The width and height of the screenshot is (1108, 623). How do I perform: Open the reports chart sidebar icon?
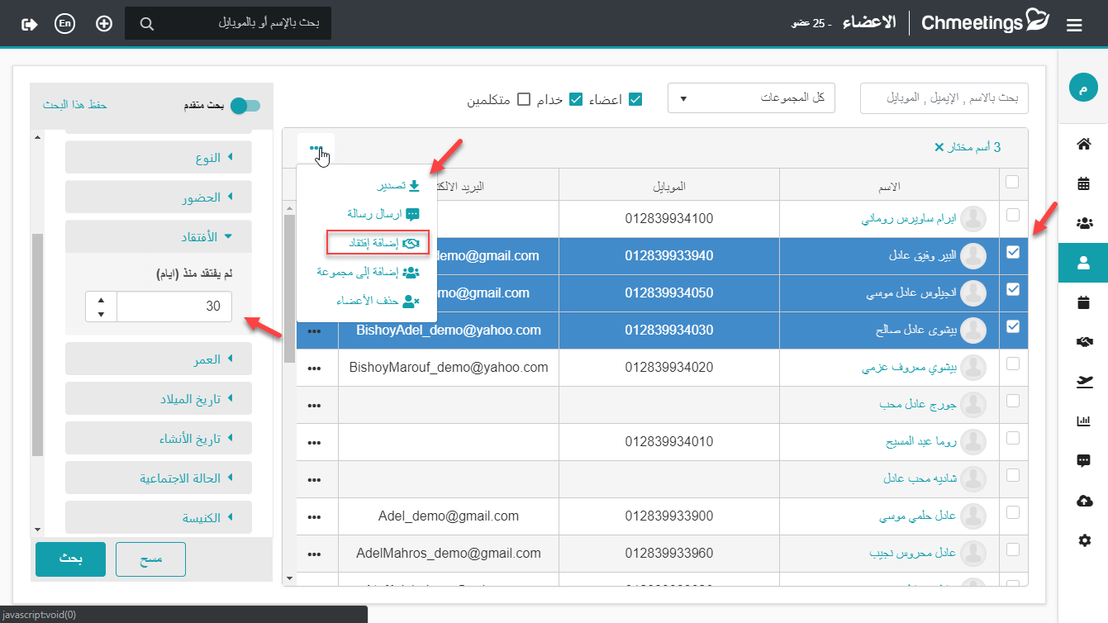(1084, 421)
